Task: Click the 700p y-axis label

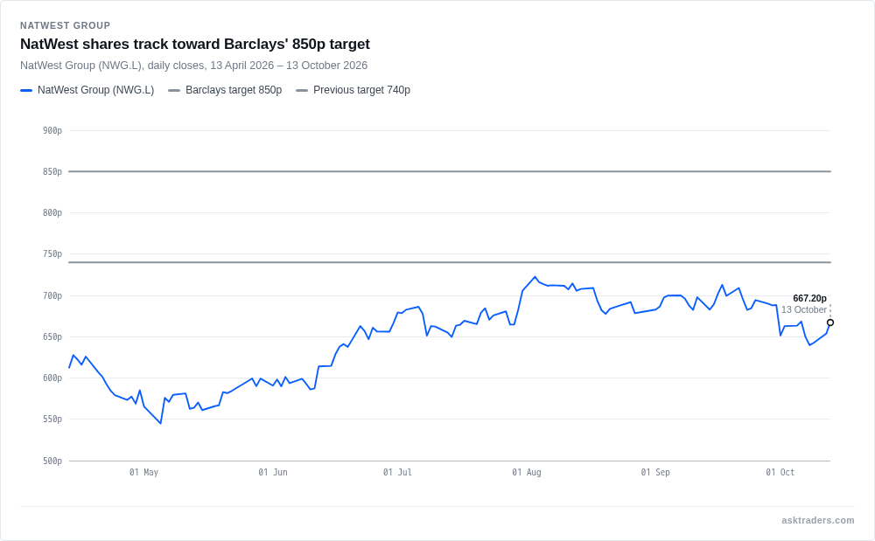Action: [52, 295]
